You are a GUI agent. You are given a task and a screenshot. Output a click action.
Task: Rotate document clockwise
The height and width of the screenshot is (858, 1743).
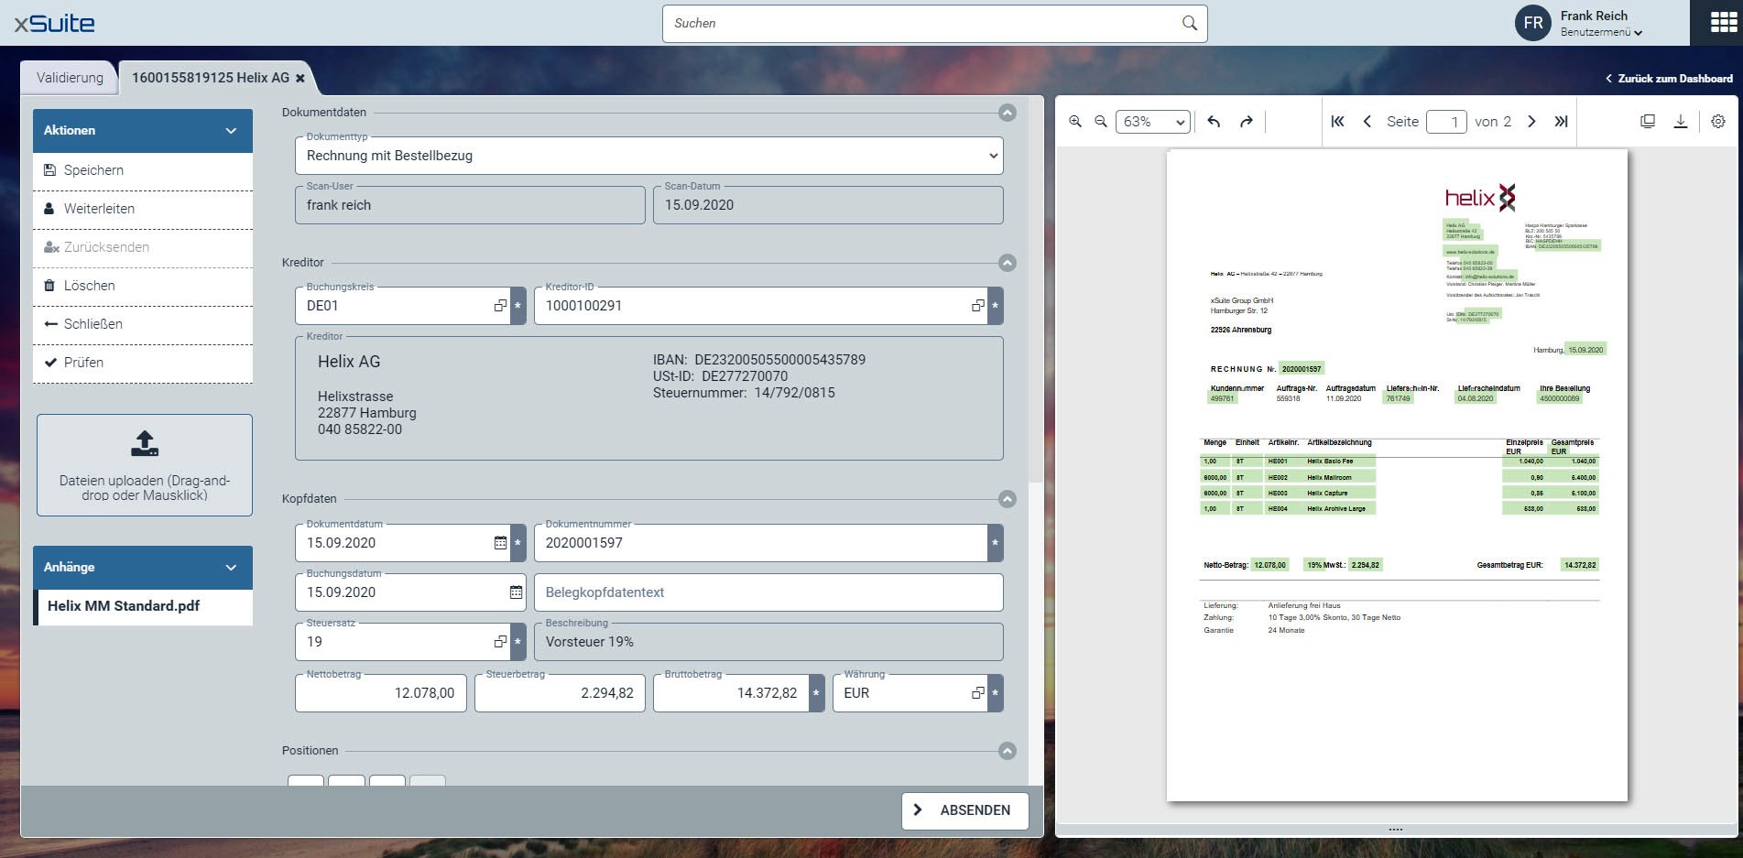click(x=1247, y=122)
